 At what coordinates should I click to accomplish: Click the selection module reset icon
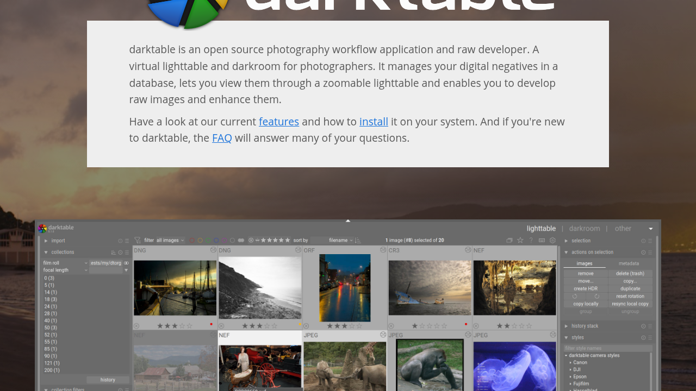pos(643,241)
